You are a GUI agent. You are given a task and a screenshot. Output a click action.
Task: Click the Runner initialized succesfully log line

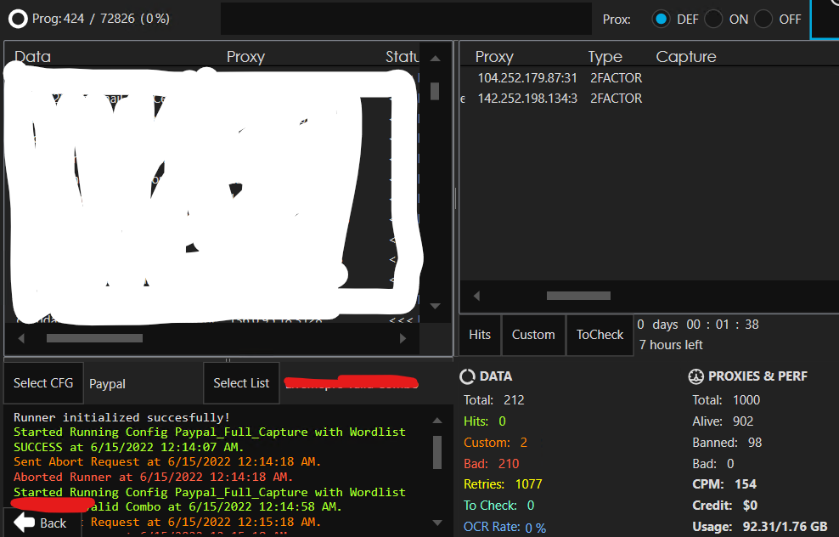tap(122, 417)
